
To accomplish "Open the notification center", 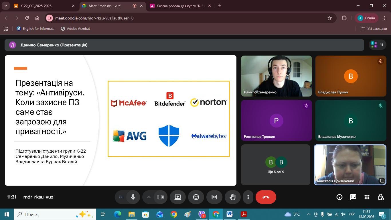I will pos(382,214).
